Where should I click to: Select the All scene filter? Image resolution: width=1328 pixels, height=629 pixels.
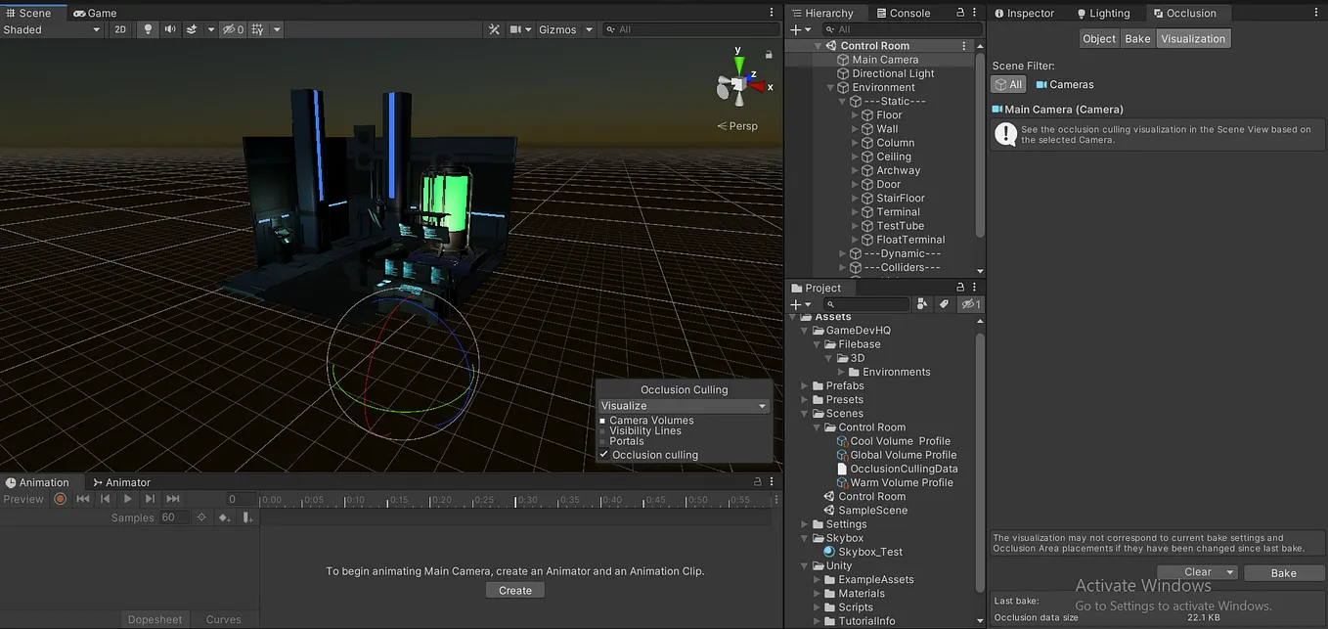[1009, 84]
